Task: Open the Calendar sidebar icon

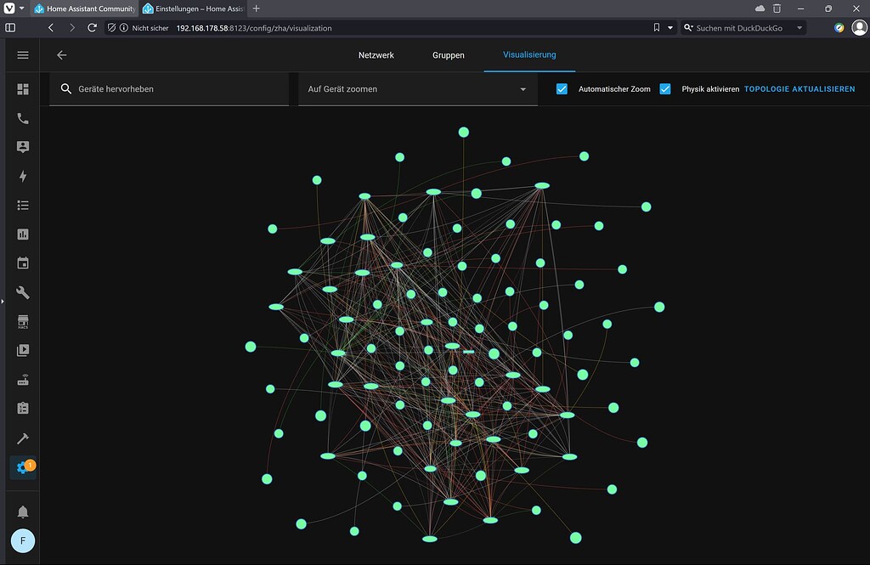Action: click(x=23, y=263)
